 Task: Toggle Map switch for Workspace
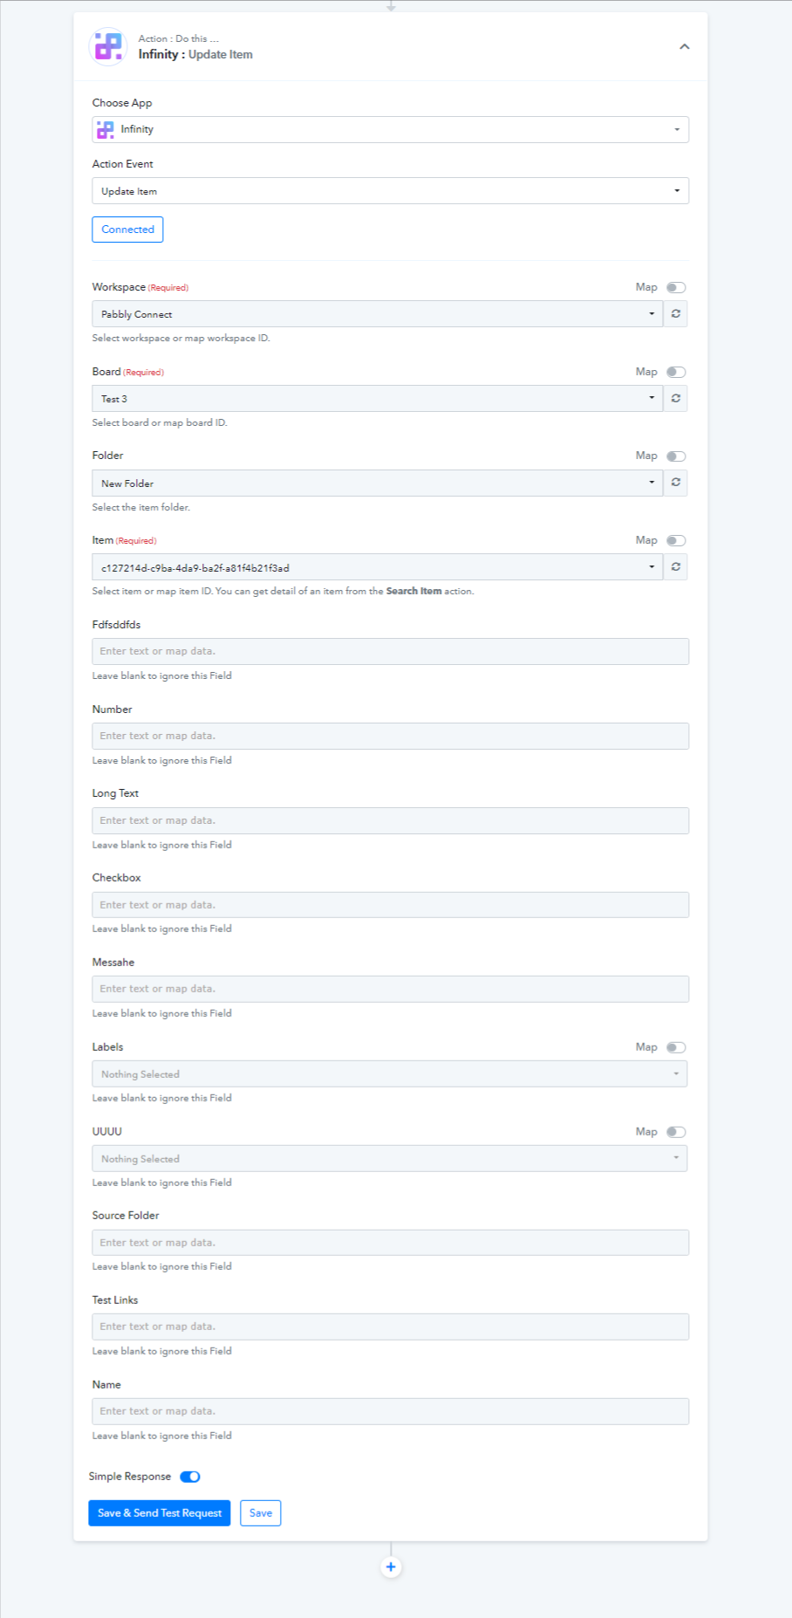coord(676,287)
